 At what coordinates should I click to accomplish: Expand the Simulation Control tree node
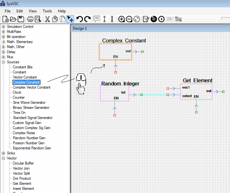(x=3, y=27)
